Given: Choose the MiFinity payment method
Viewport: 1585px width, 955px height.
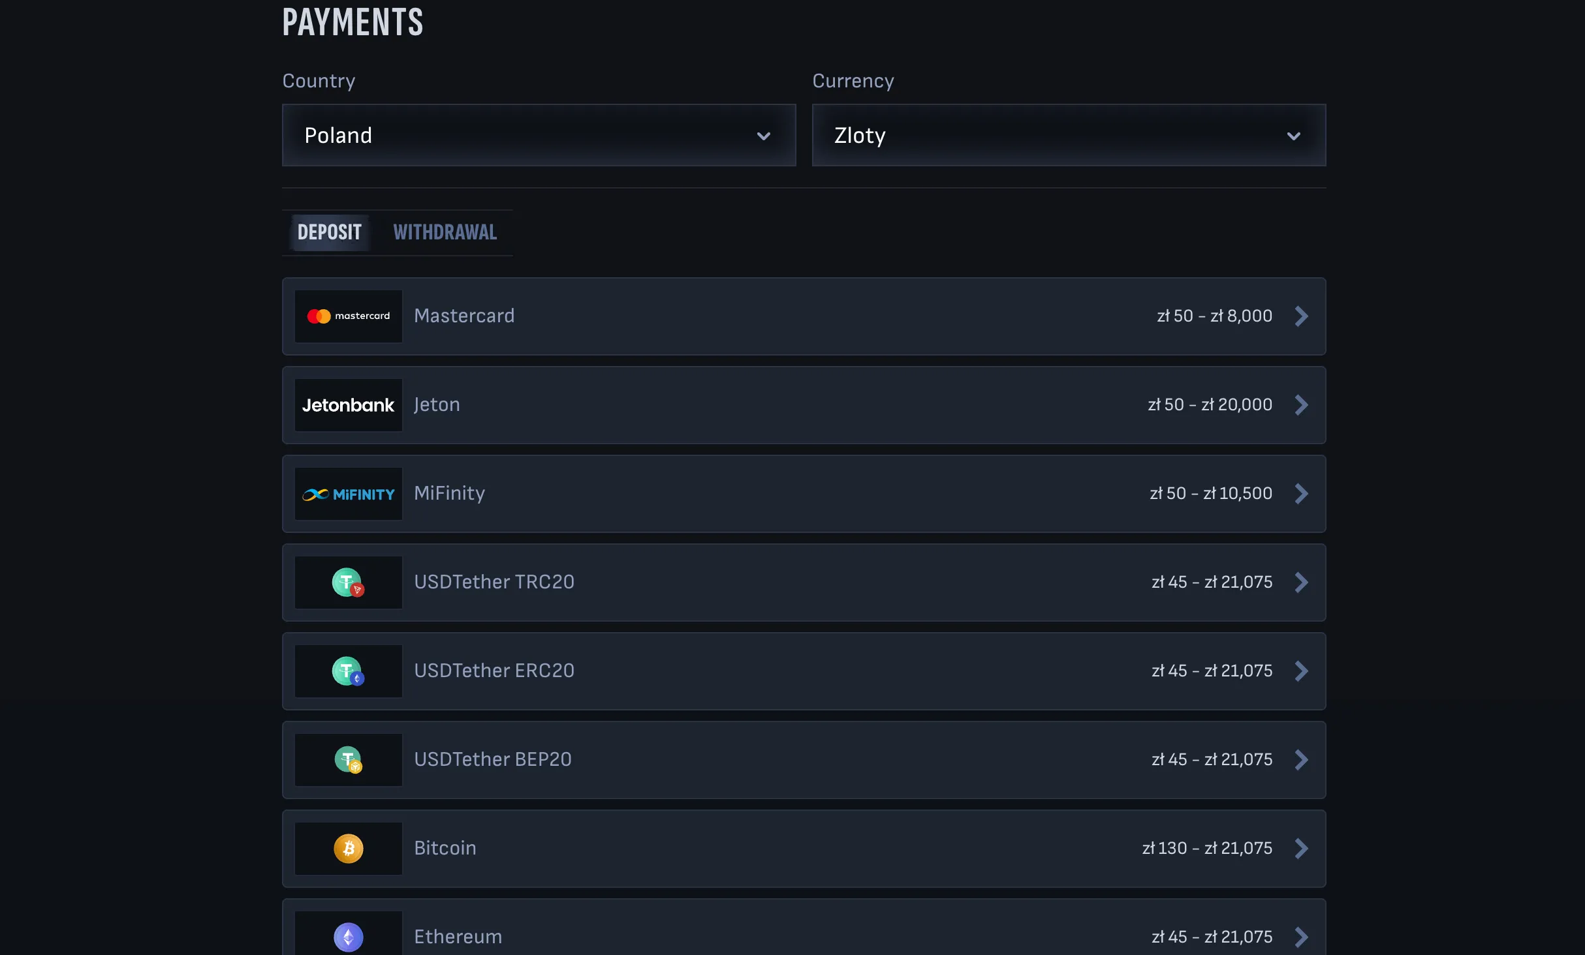Looking at the screenshot, I should pos(804,494).
